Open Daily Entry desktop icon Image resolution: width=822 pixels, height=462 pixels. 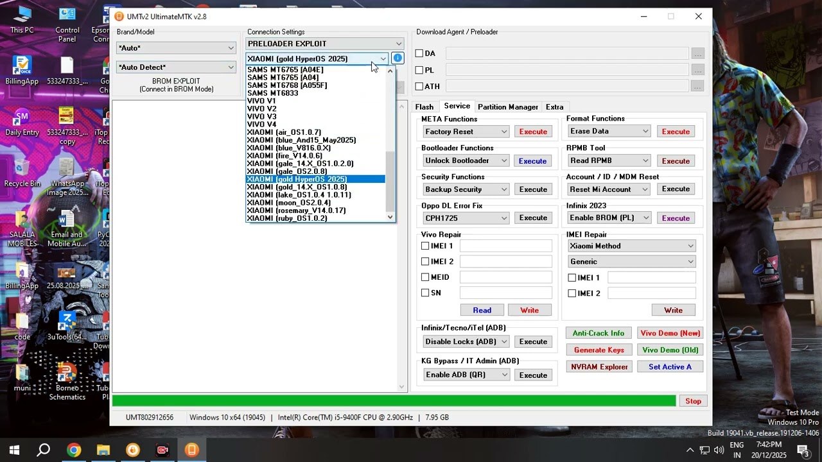pyautogui.click(x=22, y=122)
